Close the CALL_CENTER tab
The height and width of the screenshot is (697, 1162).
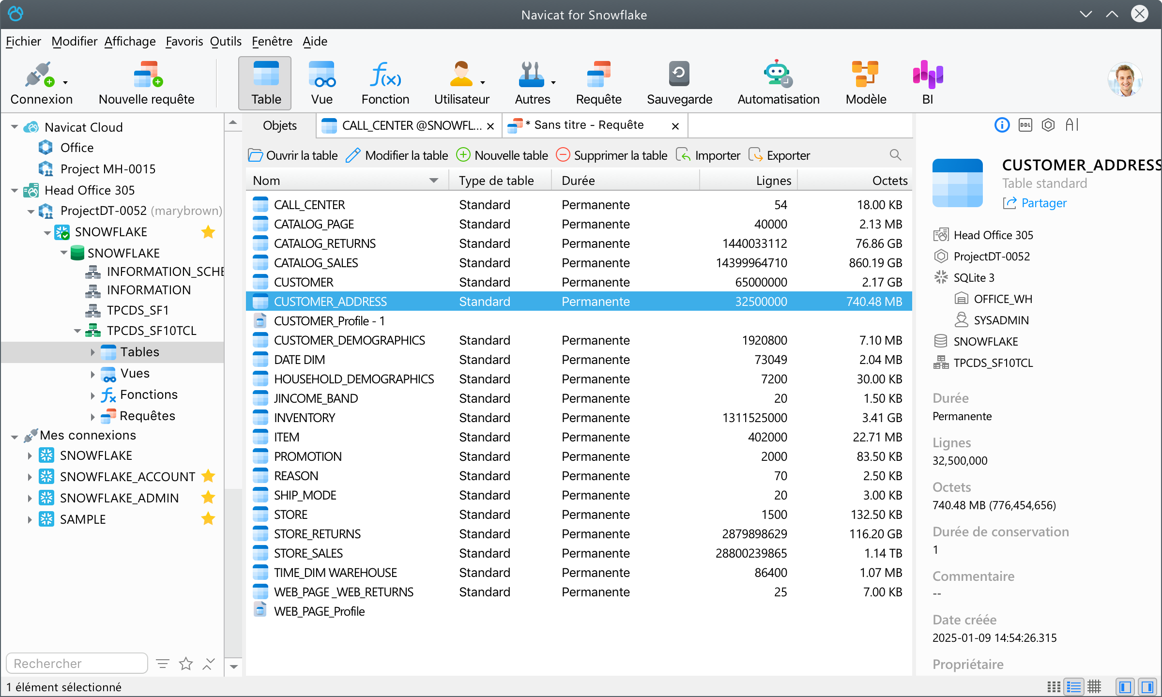click(x=490, y=126)
